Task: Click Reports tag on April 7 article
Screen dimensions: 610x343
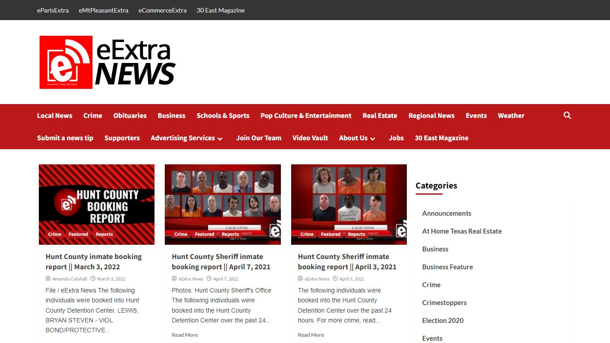Action: [230, 234]
